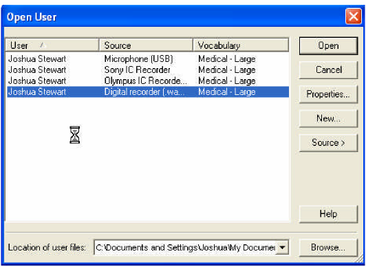This screenshot has height=267, width=366.
Task: Open Properties for the selected user
Action: click(328, 94)
